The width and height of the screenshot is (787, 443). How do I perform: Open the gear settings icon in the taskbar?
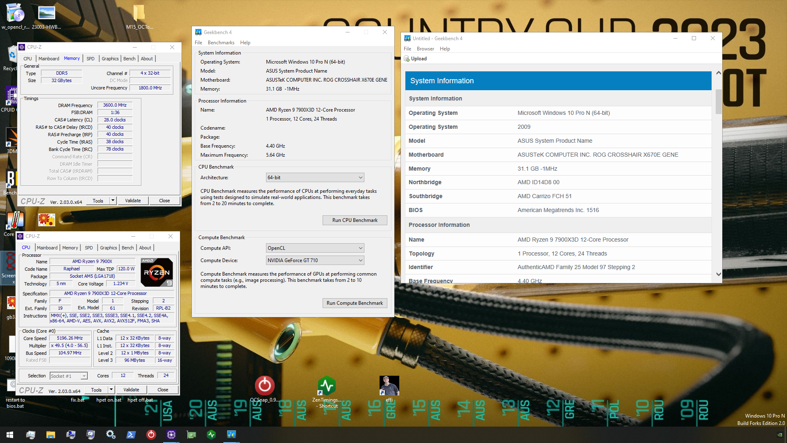pyautogui.click(x=110, y=435)
